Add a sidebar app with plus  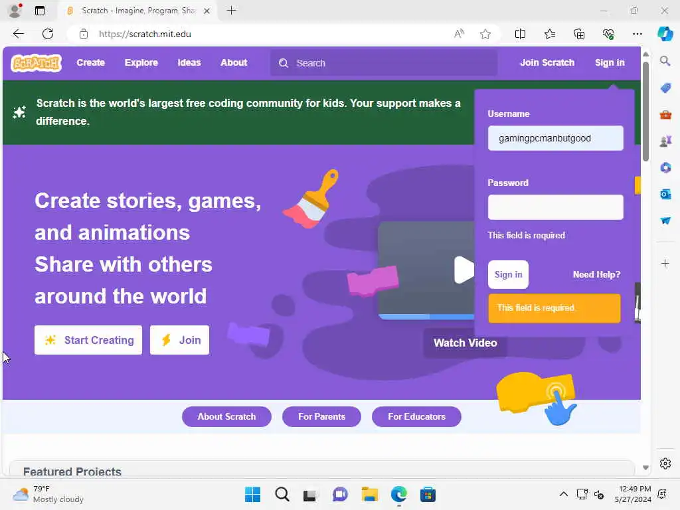click(665, 263)
